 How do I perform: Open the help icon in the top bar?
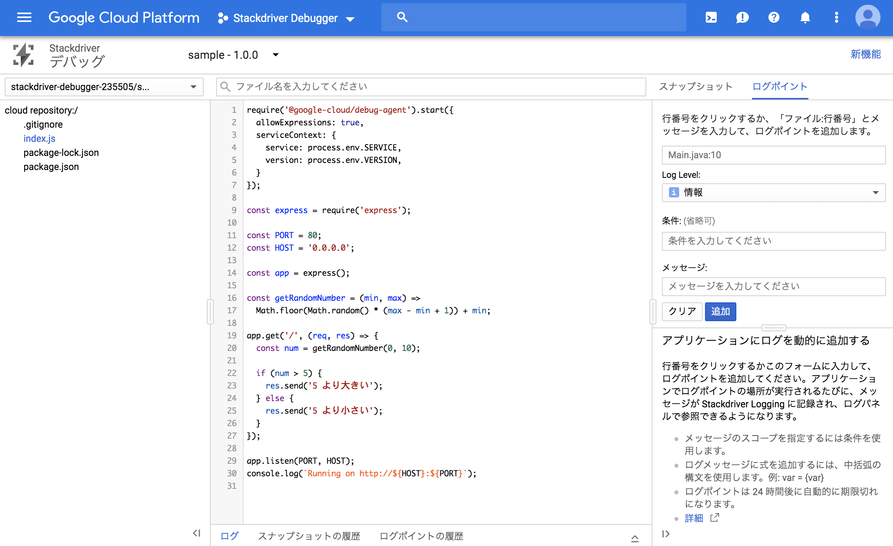(x=774, y=18)
